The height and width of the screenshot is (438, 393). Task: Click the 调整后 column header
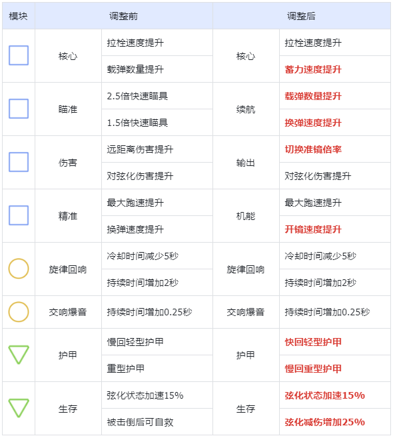(x=302, y=16)
